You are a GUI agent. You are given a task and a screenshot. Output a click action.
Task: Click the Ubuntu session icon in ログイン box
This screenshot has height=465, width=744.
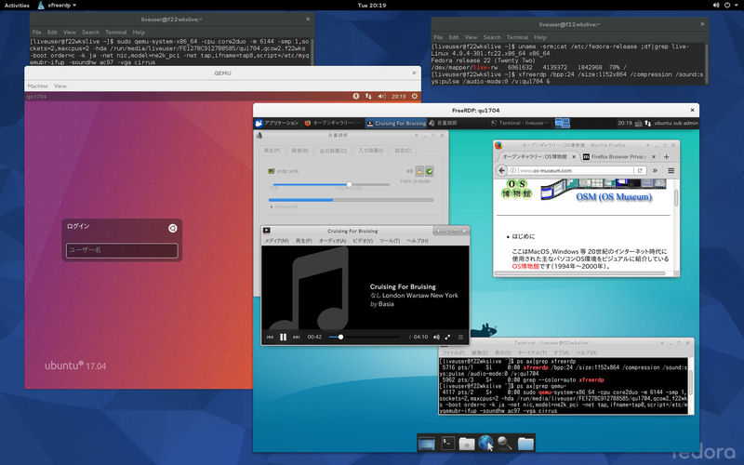click(x=172, y=228)
